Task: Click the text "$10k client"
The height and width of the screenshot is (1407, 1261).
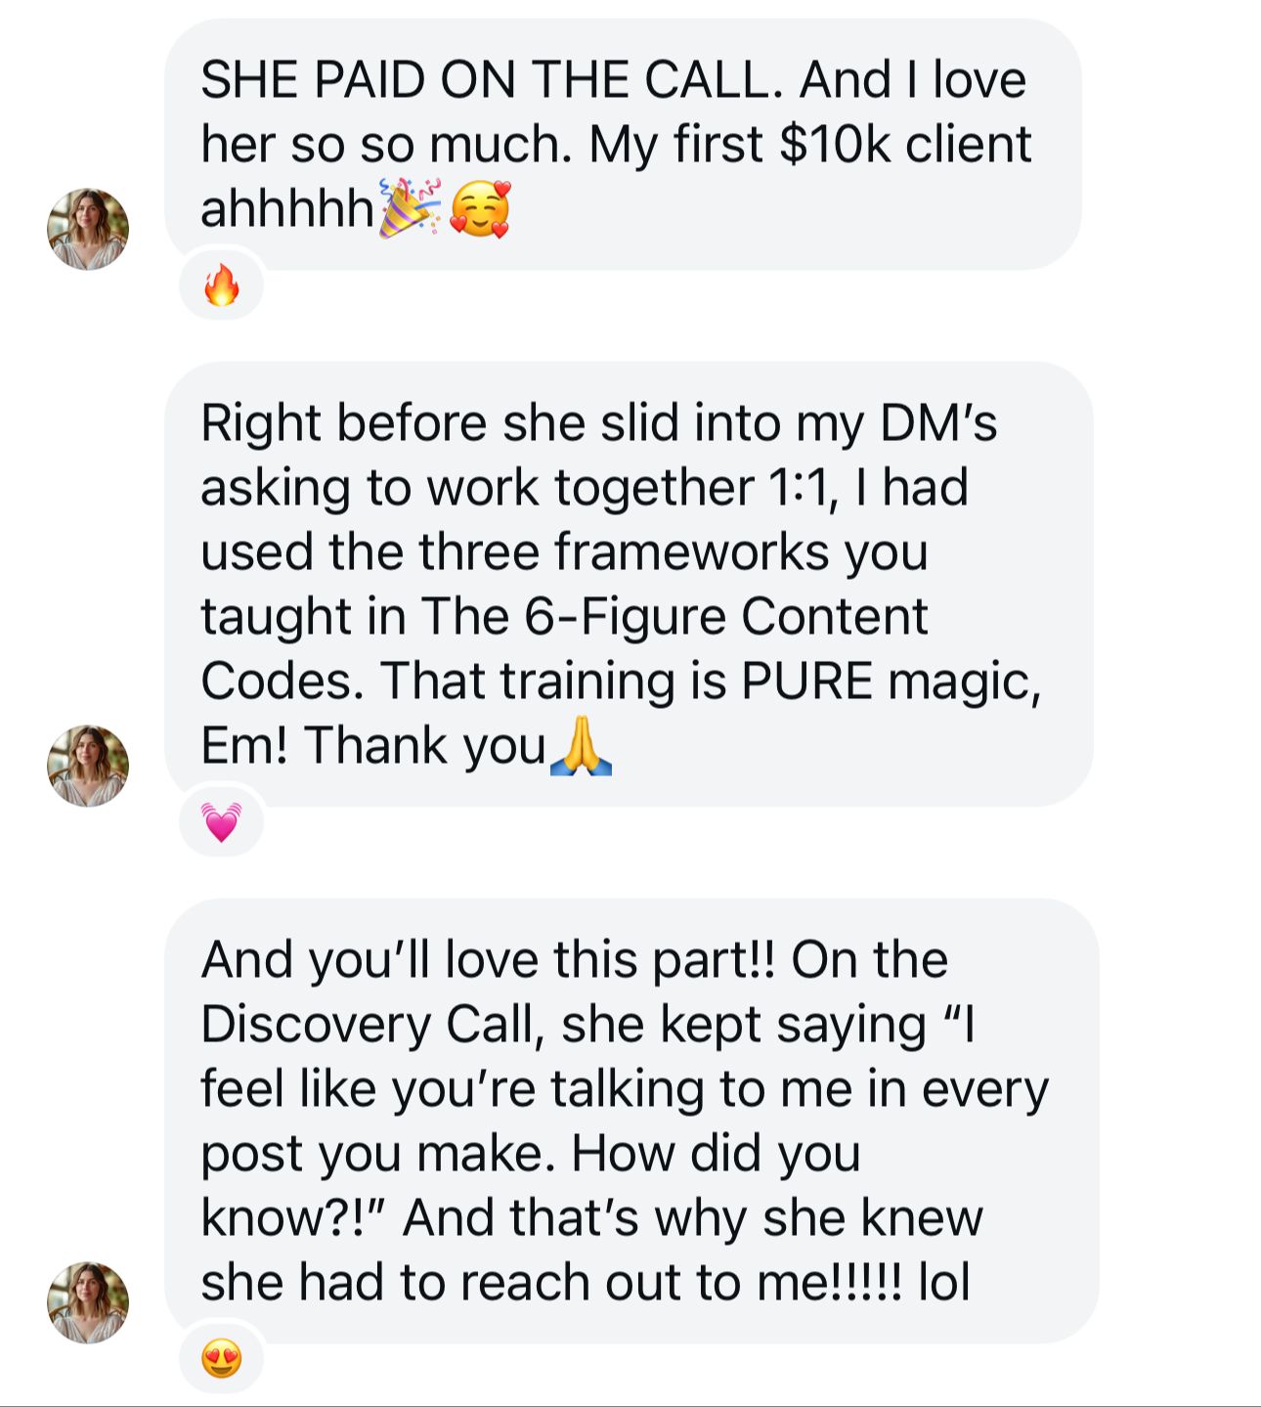Action: [905, 144]
